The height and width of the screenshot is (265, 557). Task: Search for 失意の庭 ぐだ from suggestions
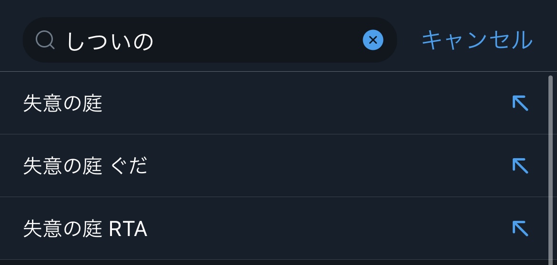point(85,166)
